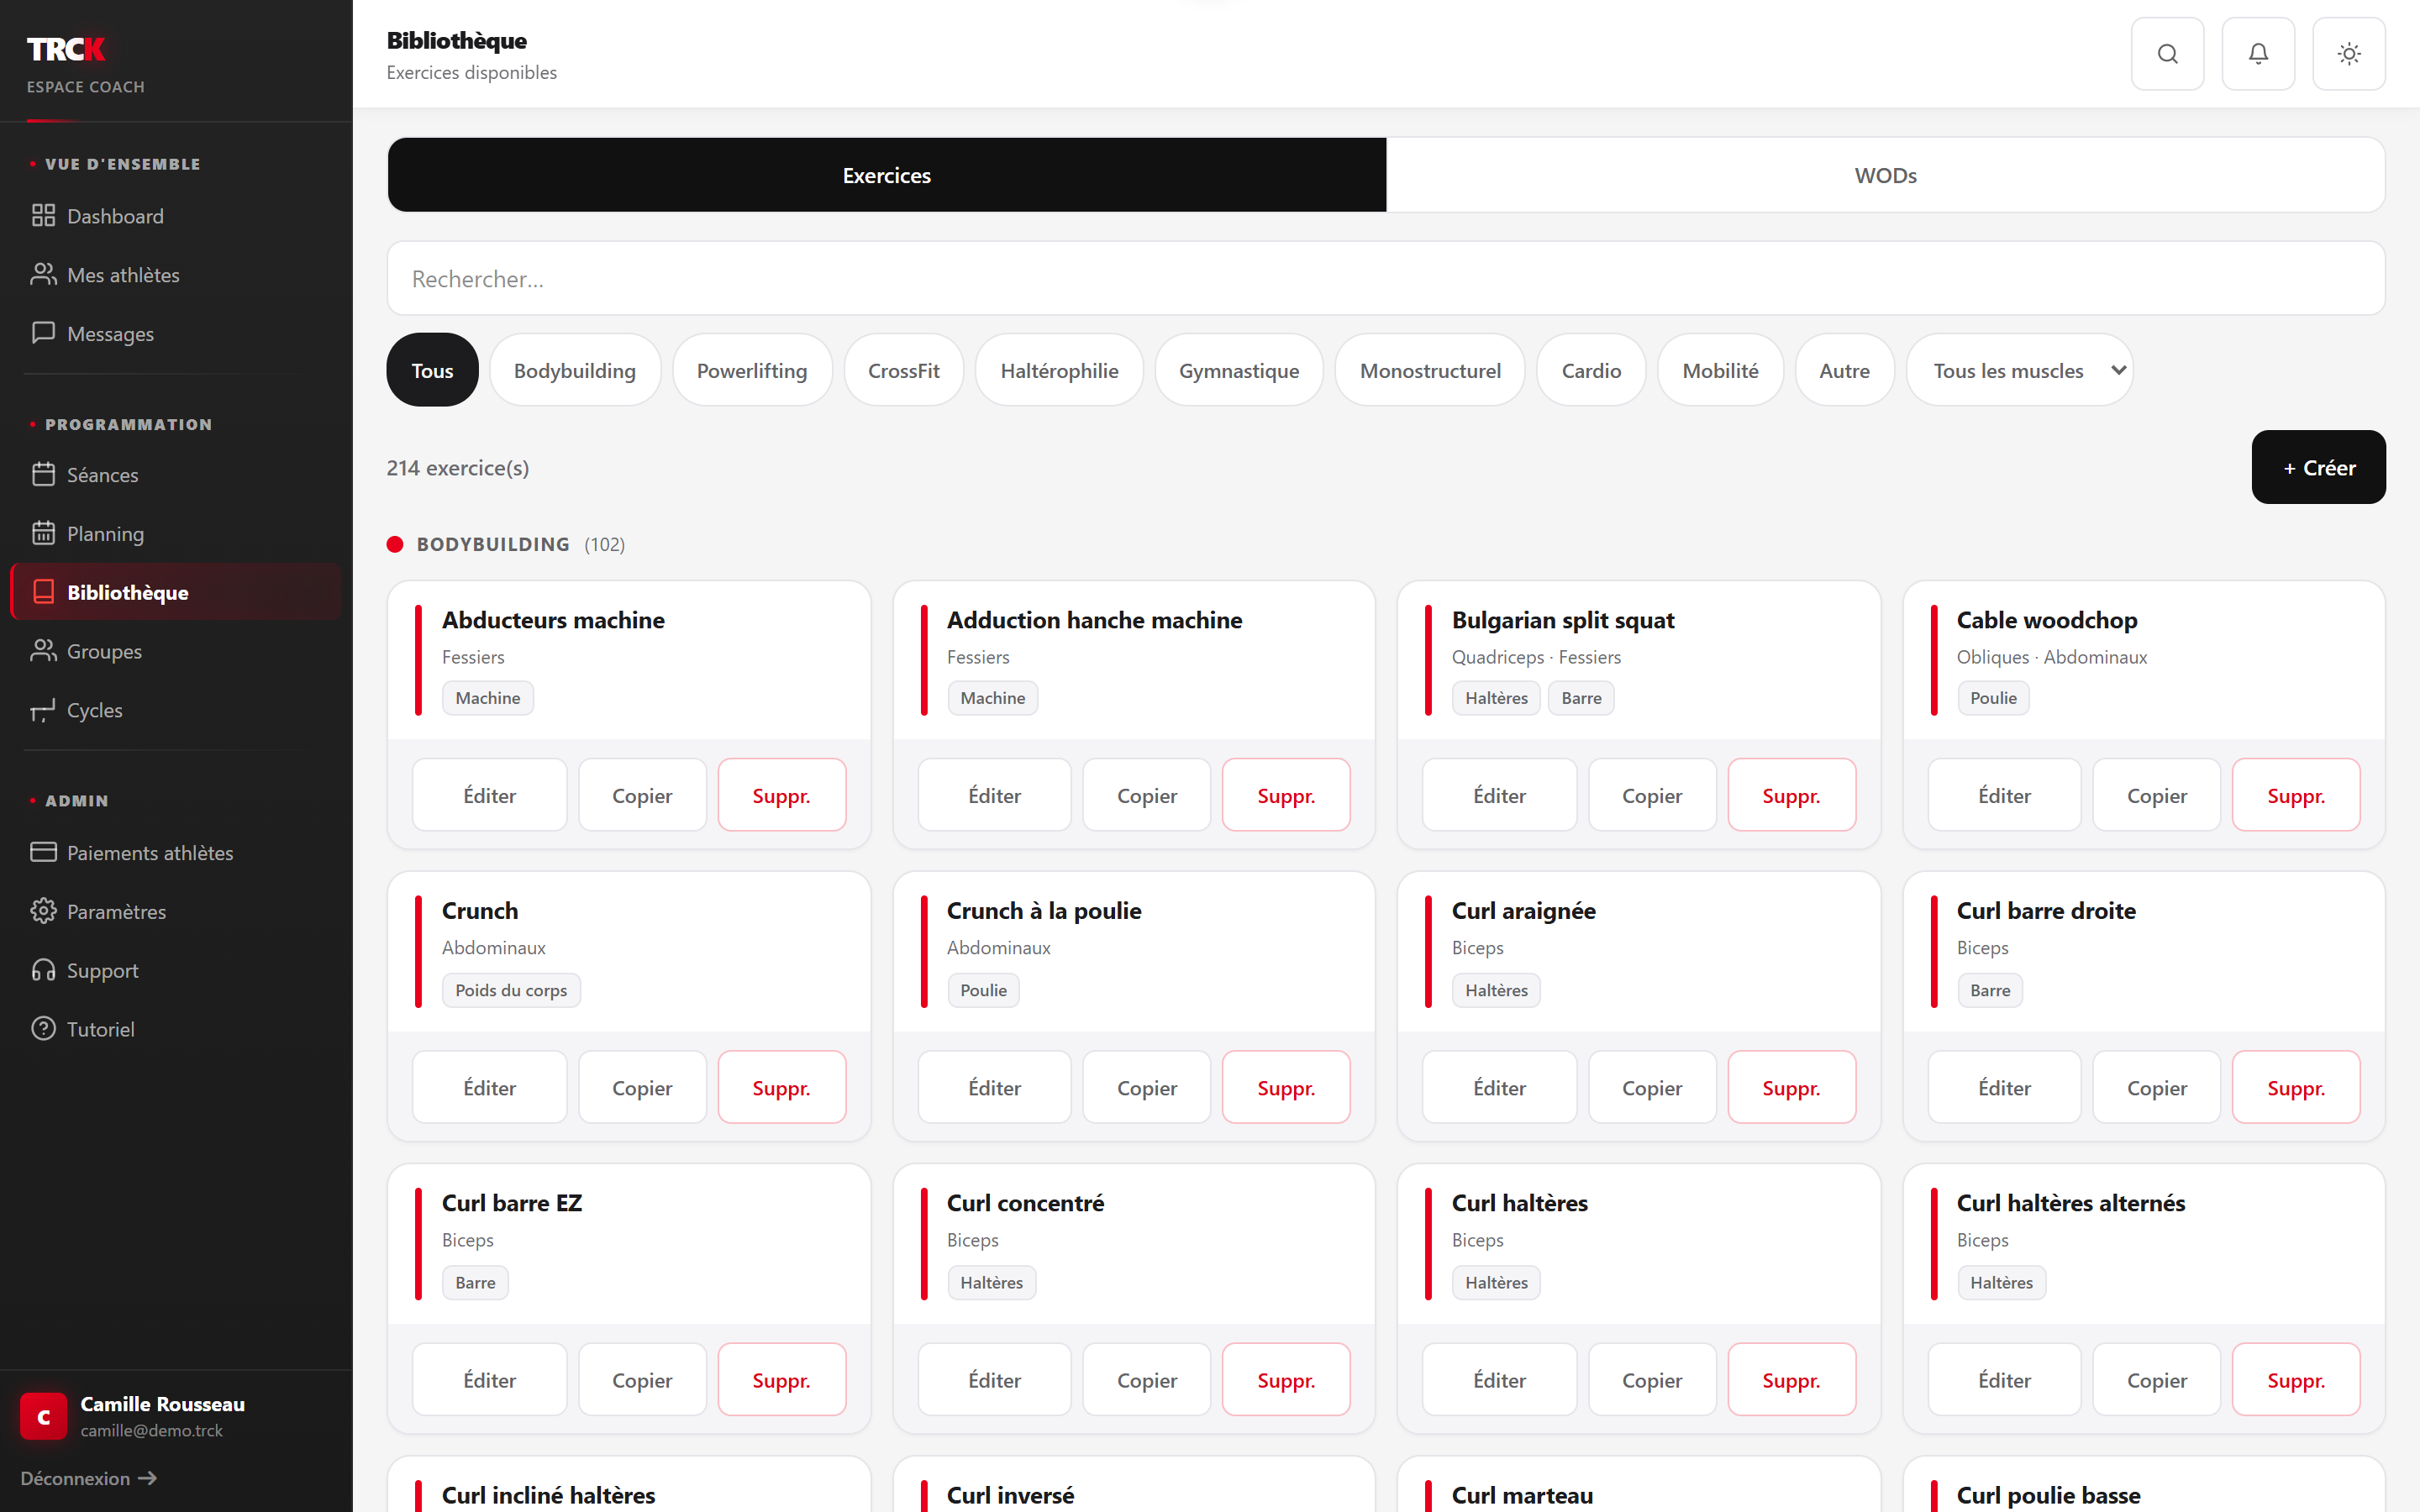2420x1512 pixels.
Task: Filter by Cardio category
Action: [x=1591, y=370]
